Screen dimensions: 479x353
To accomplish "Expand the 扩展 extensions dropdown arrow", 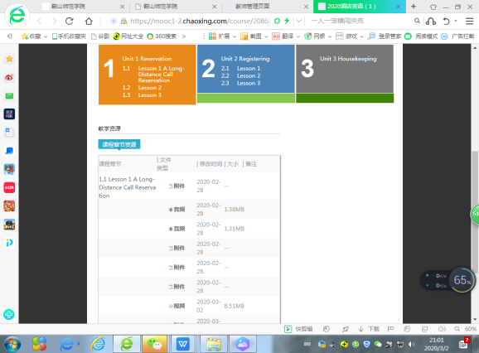I will click(235, 36).
